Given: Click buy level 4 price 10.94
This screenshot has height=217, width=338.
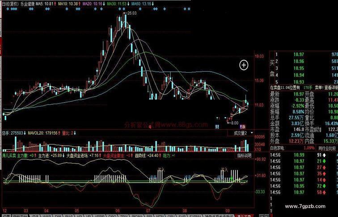Looking at the screenshot, I should [299, 75].
